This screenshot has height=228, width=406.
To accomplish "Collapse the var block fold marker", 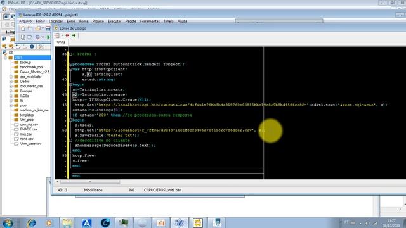I will tap(70, 69).
